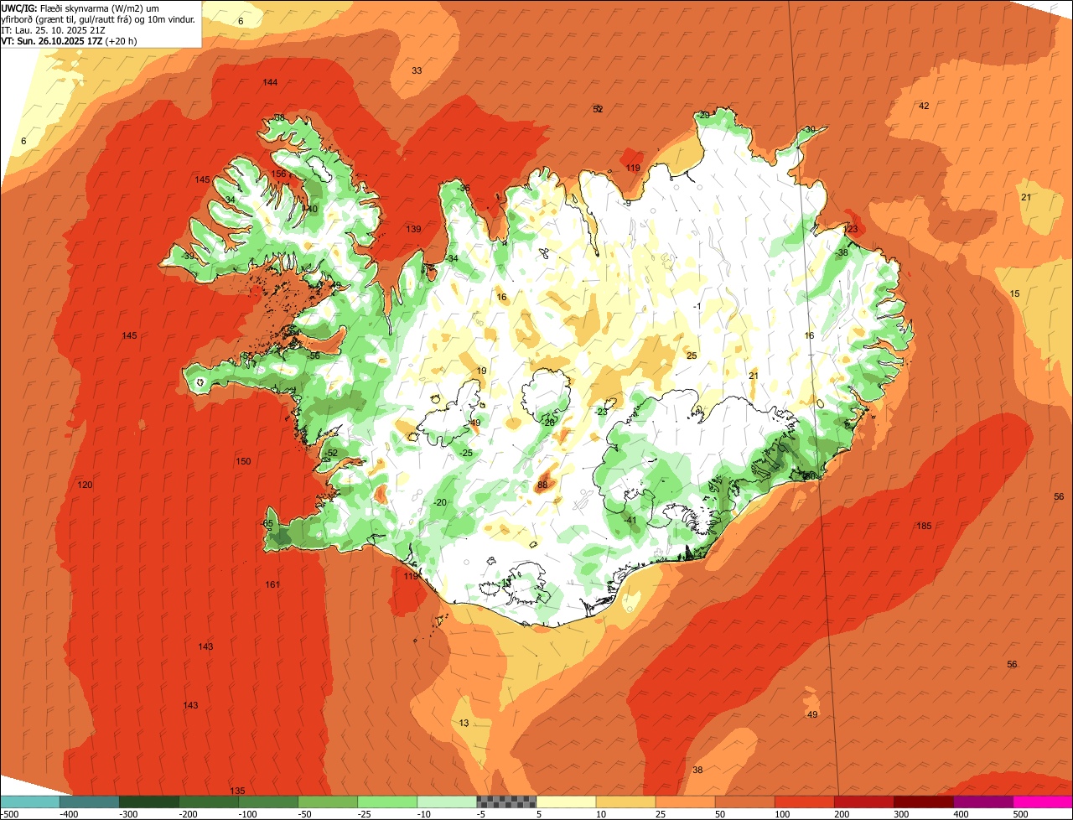The height and width of the screenshot is (820, 1073).
Task: Click the map value '-20' in south Iceland
Action: point(439,502)
